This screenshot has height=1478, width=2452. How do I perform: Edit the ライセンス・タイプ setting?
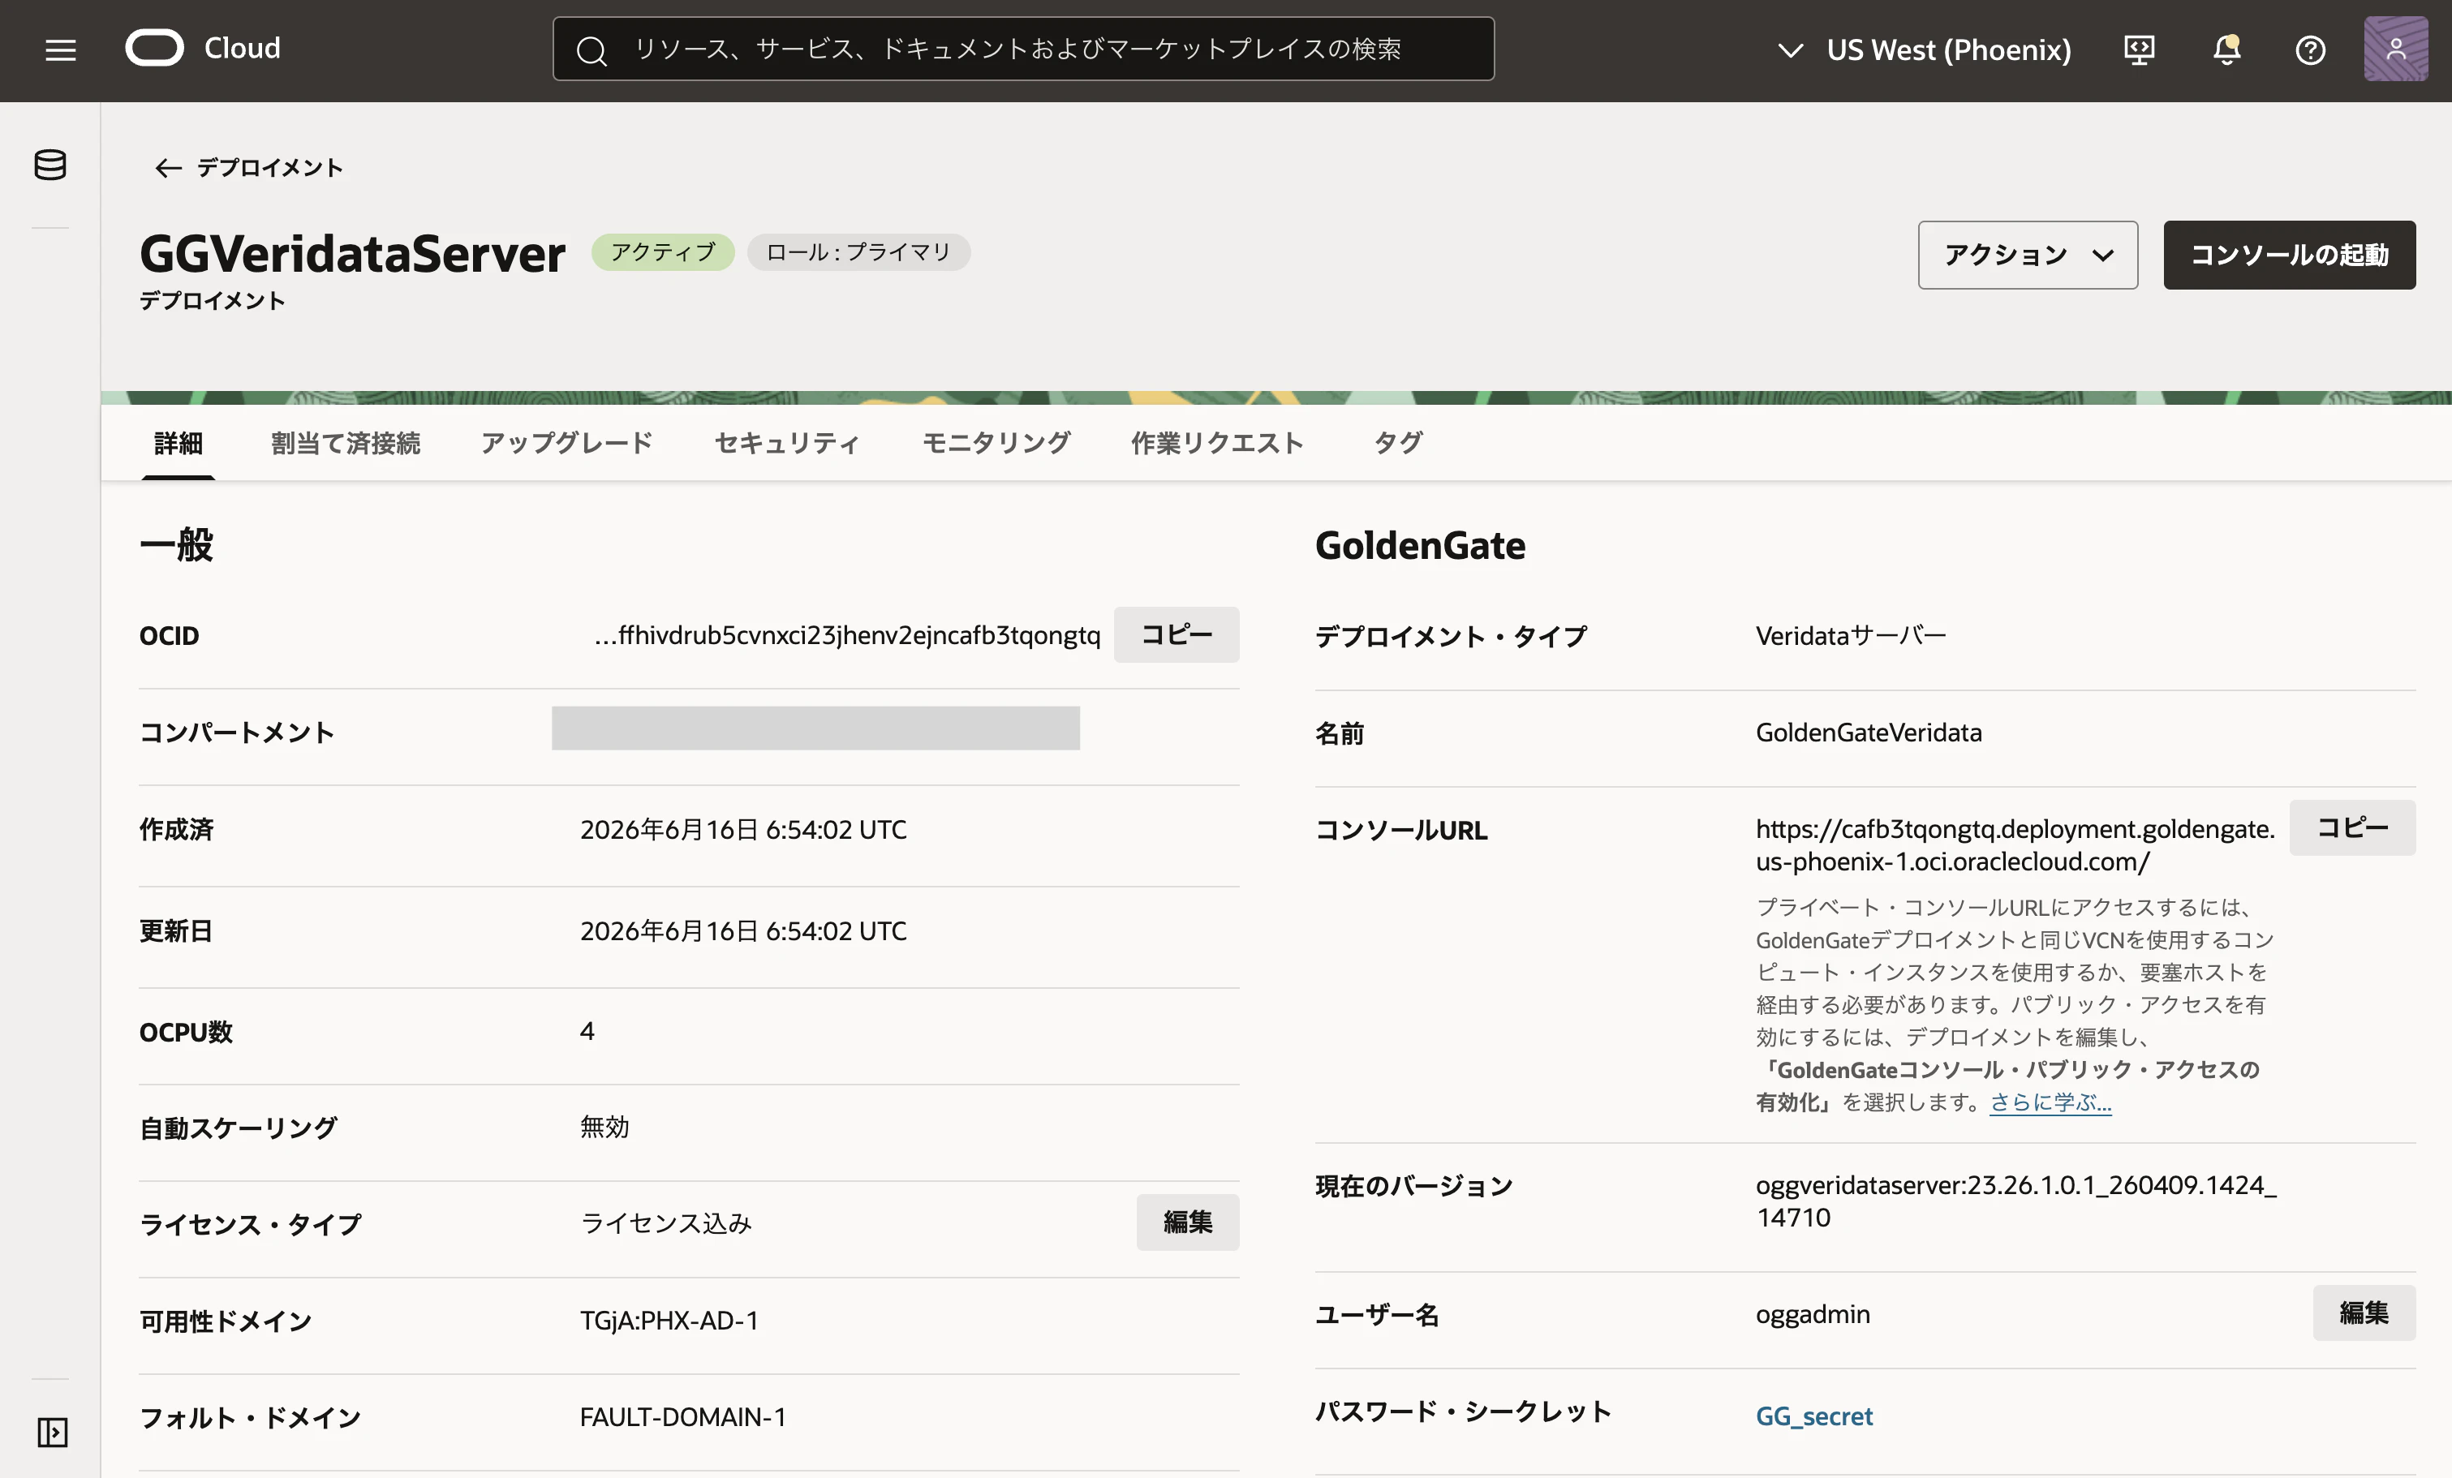pos(1187,1222)
